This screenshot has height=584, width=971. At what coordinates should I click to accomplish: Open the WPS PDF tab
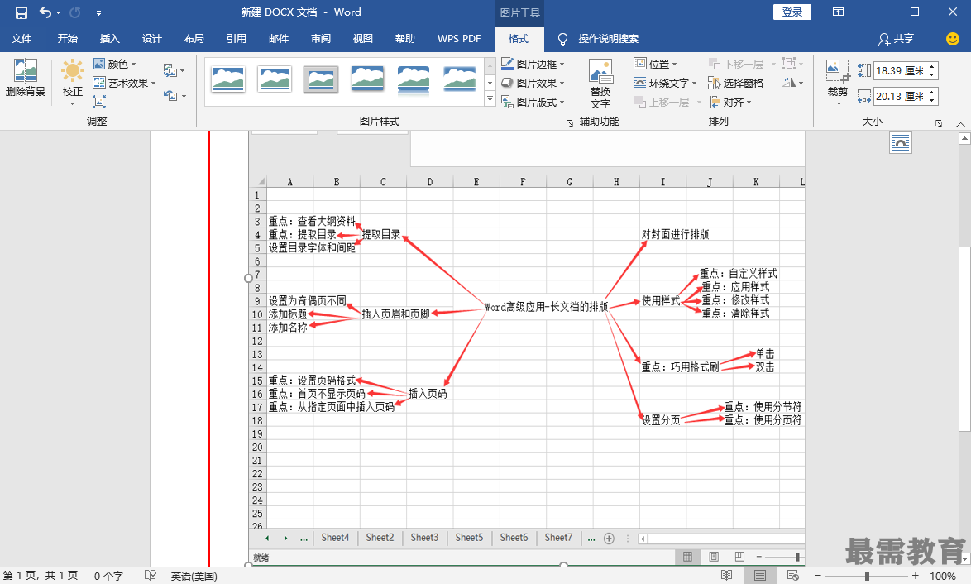[459, 38]
